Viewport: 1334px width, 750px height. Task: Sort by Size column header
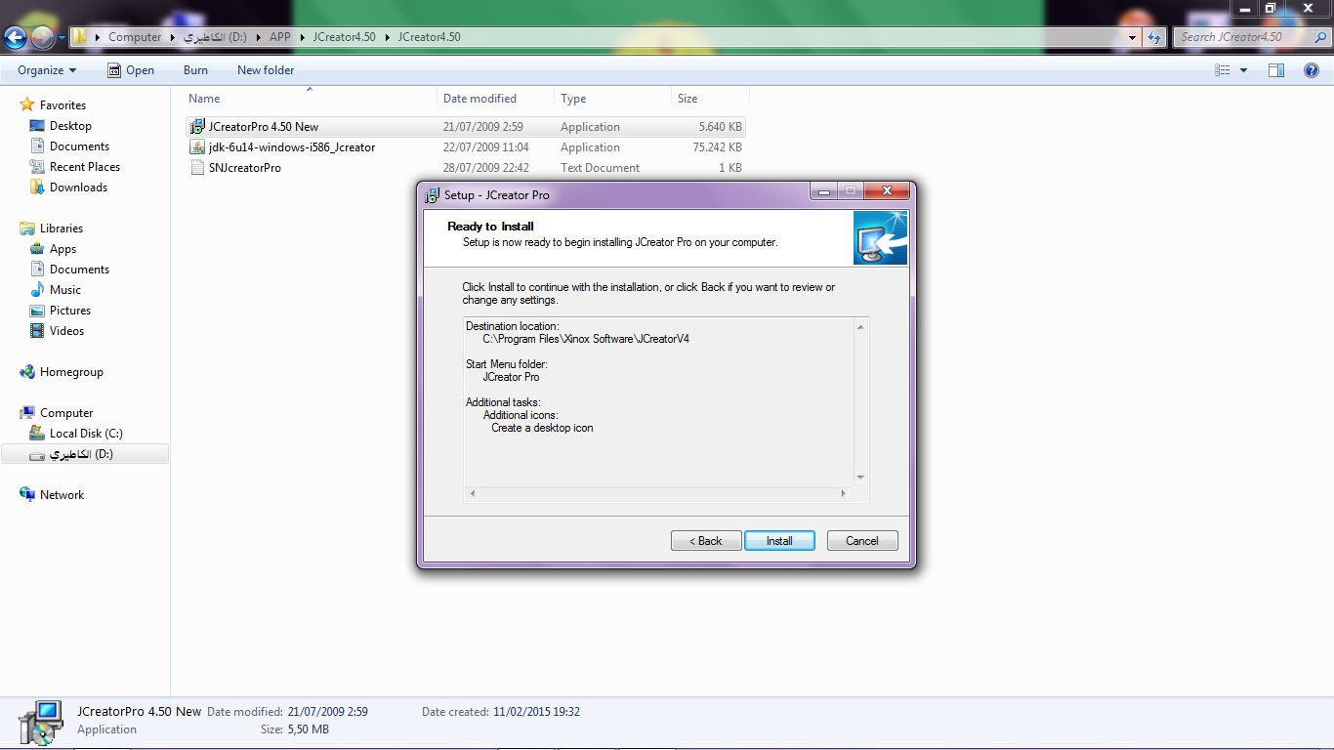coord(710,99)
